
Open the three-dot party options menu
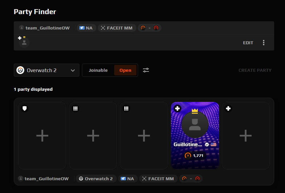264,43
